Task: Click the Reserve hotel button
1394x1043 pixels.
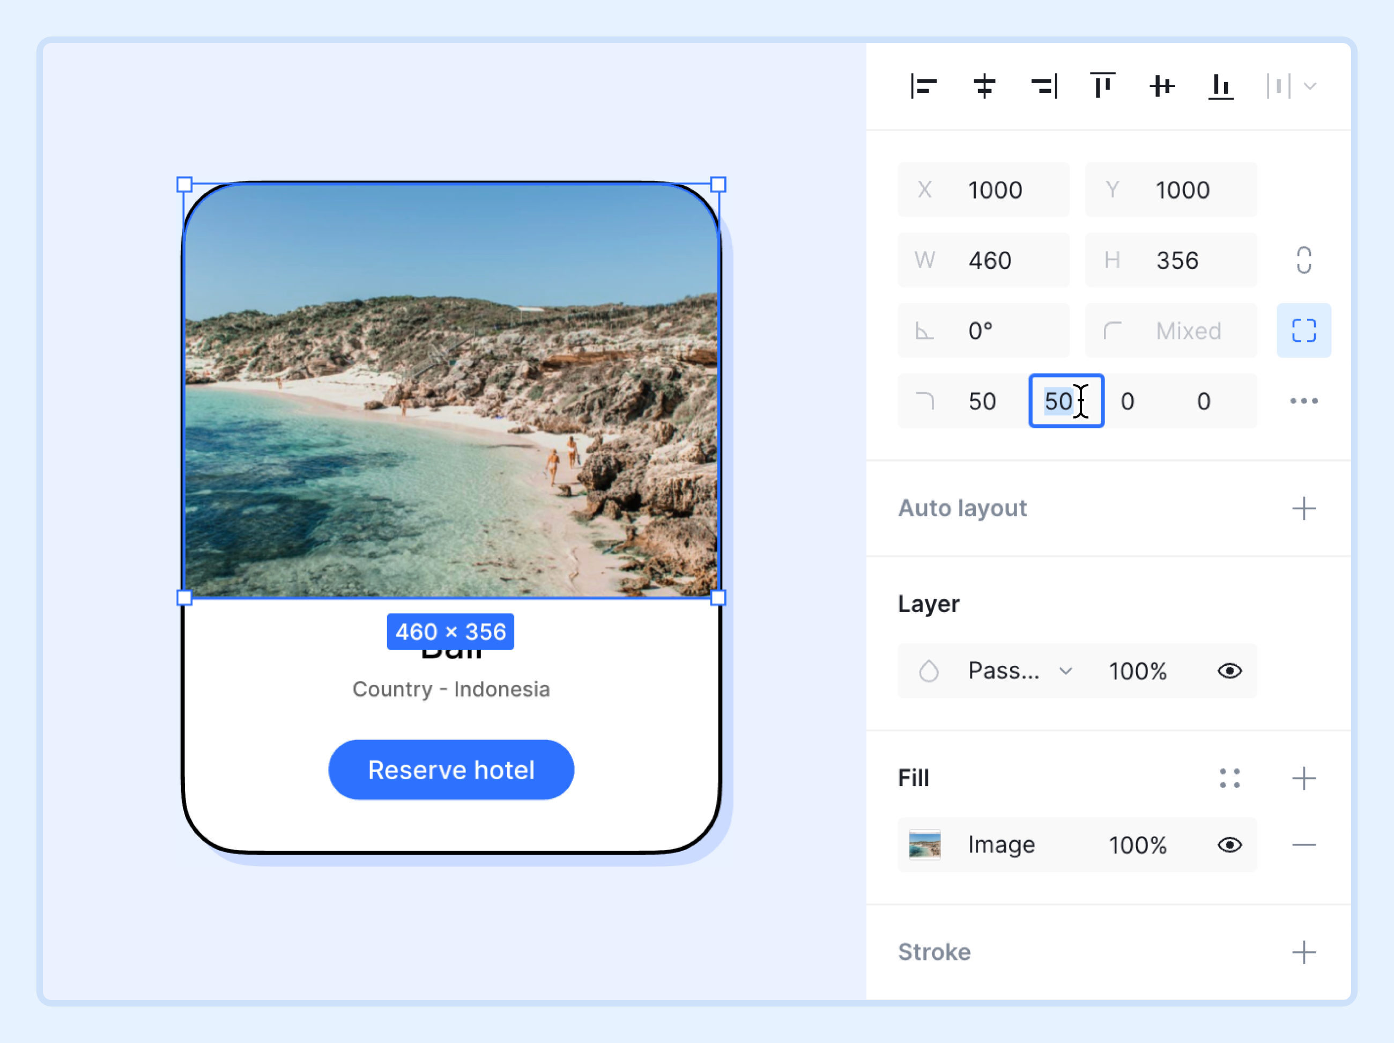Action: (x=451, y=770)
